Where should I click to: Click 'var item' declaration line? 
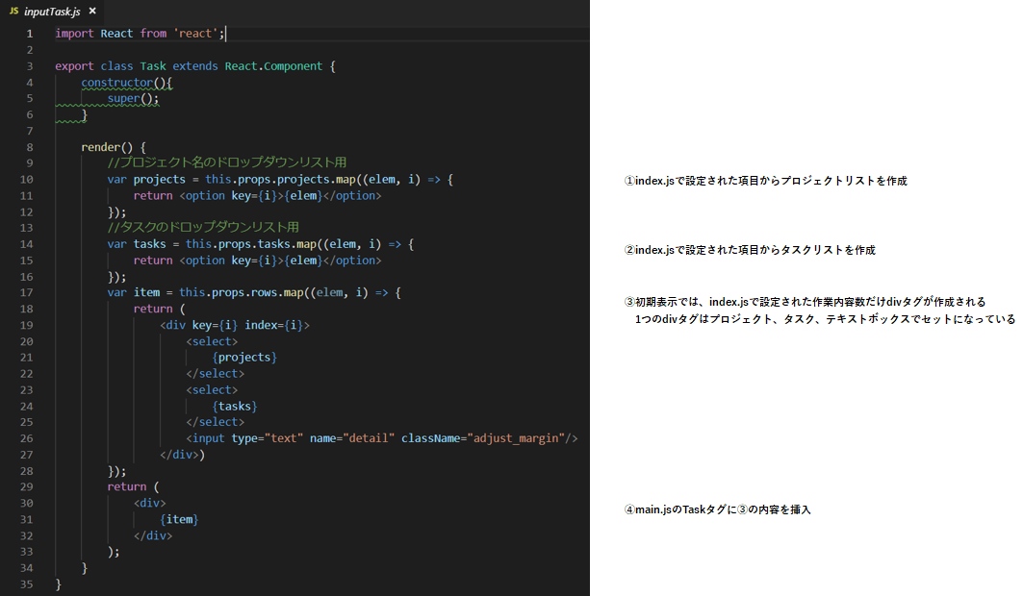[254, 293]
